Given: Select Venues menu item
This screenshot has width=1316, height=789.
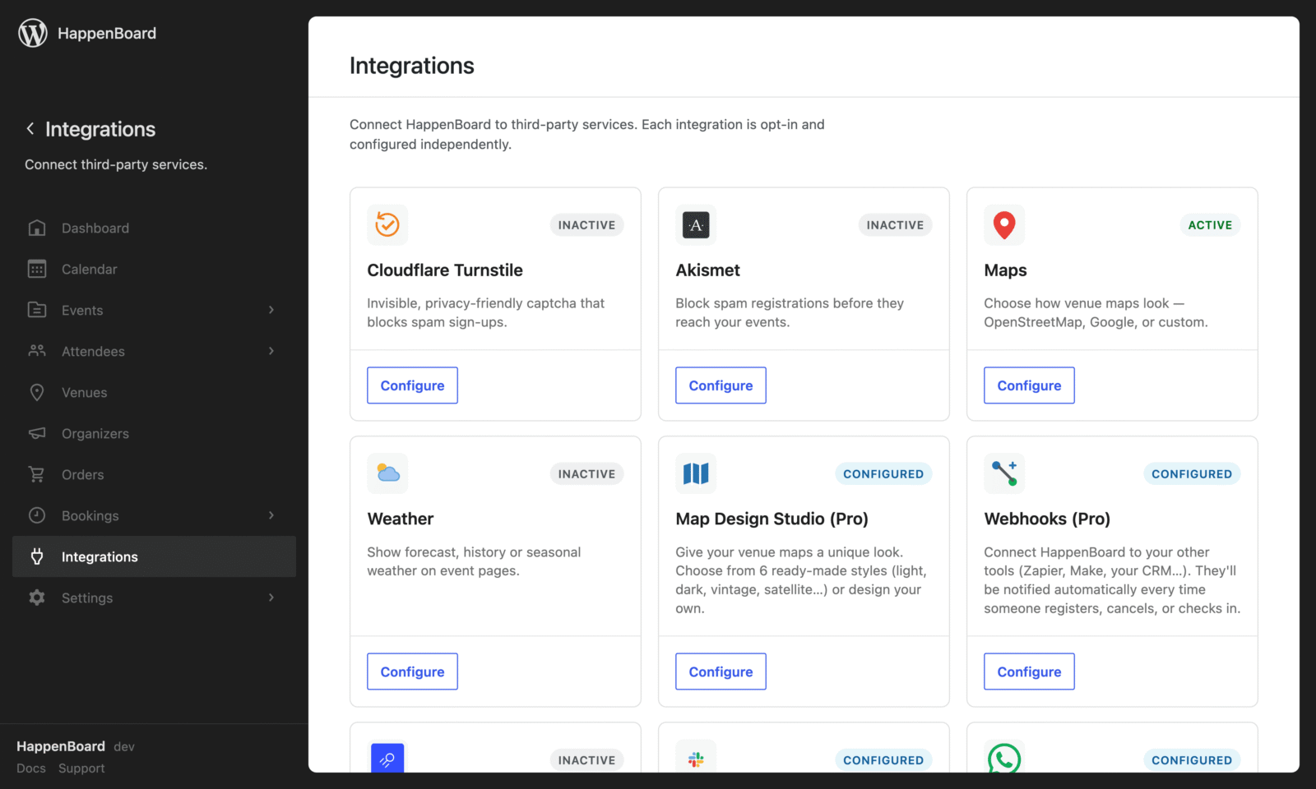Looking at the screenshot, I should [x=154, y=392].
